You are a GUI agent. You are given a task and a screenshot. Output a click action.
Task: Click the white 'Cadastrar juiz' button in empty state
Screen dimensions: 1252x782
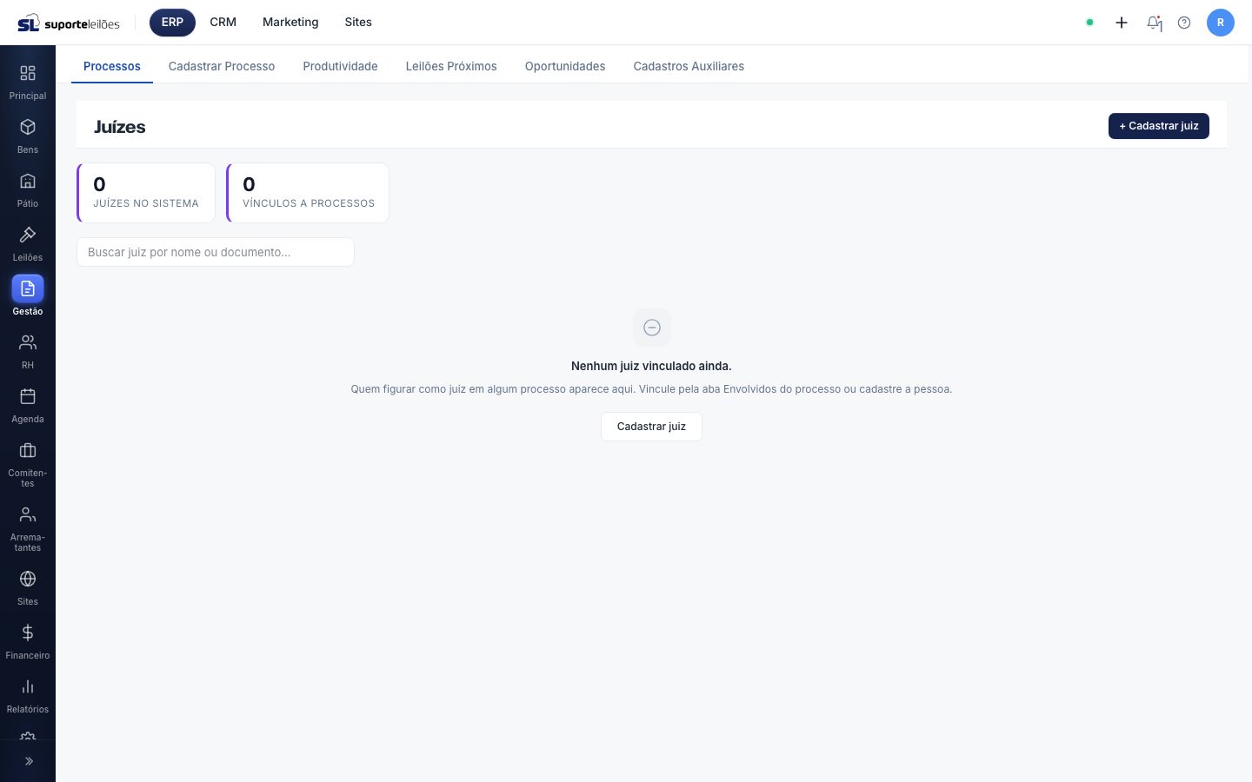click(x=651, y=427)
